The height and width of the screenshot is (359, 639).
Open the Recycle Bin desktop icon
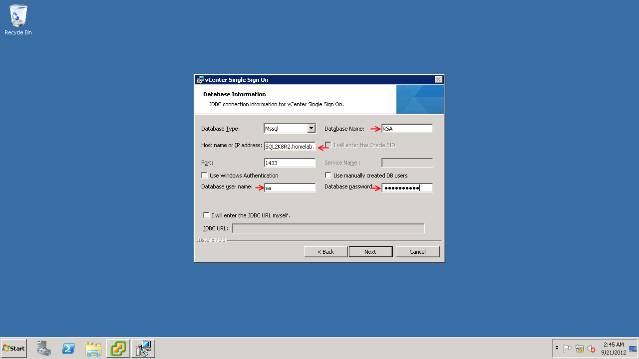(18, 20)
